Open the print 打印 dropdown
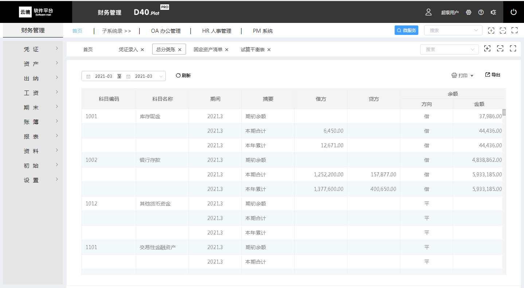Screen dimensions: 524x288 [462, 76]
